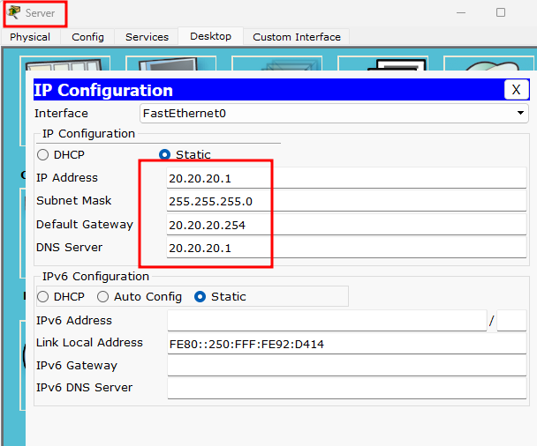Image resolution: width=537 pixels, height=446 pixels.
Task: Switch to the Config tab
Action: [x=87, y=37]
